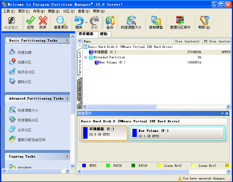
Task: Start 复制硬盘 copy disk toolbar icon
Action: [156, 20]
